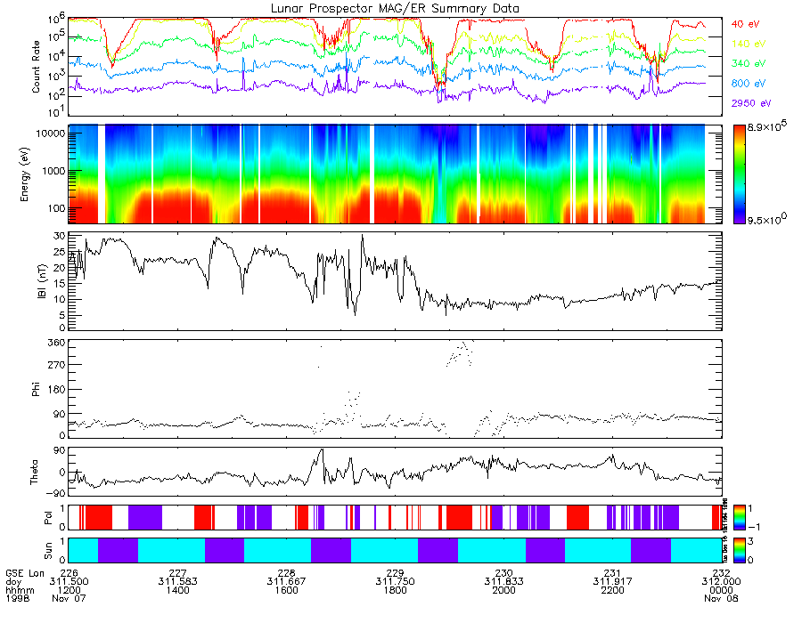802x623 pixels.
Task: Click the energy spectrogram color bar
Action: pos(739,174)
